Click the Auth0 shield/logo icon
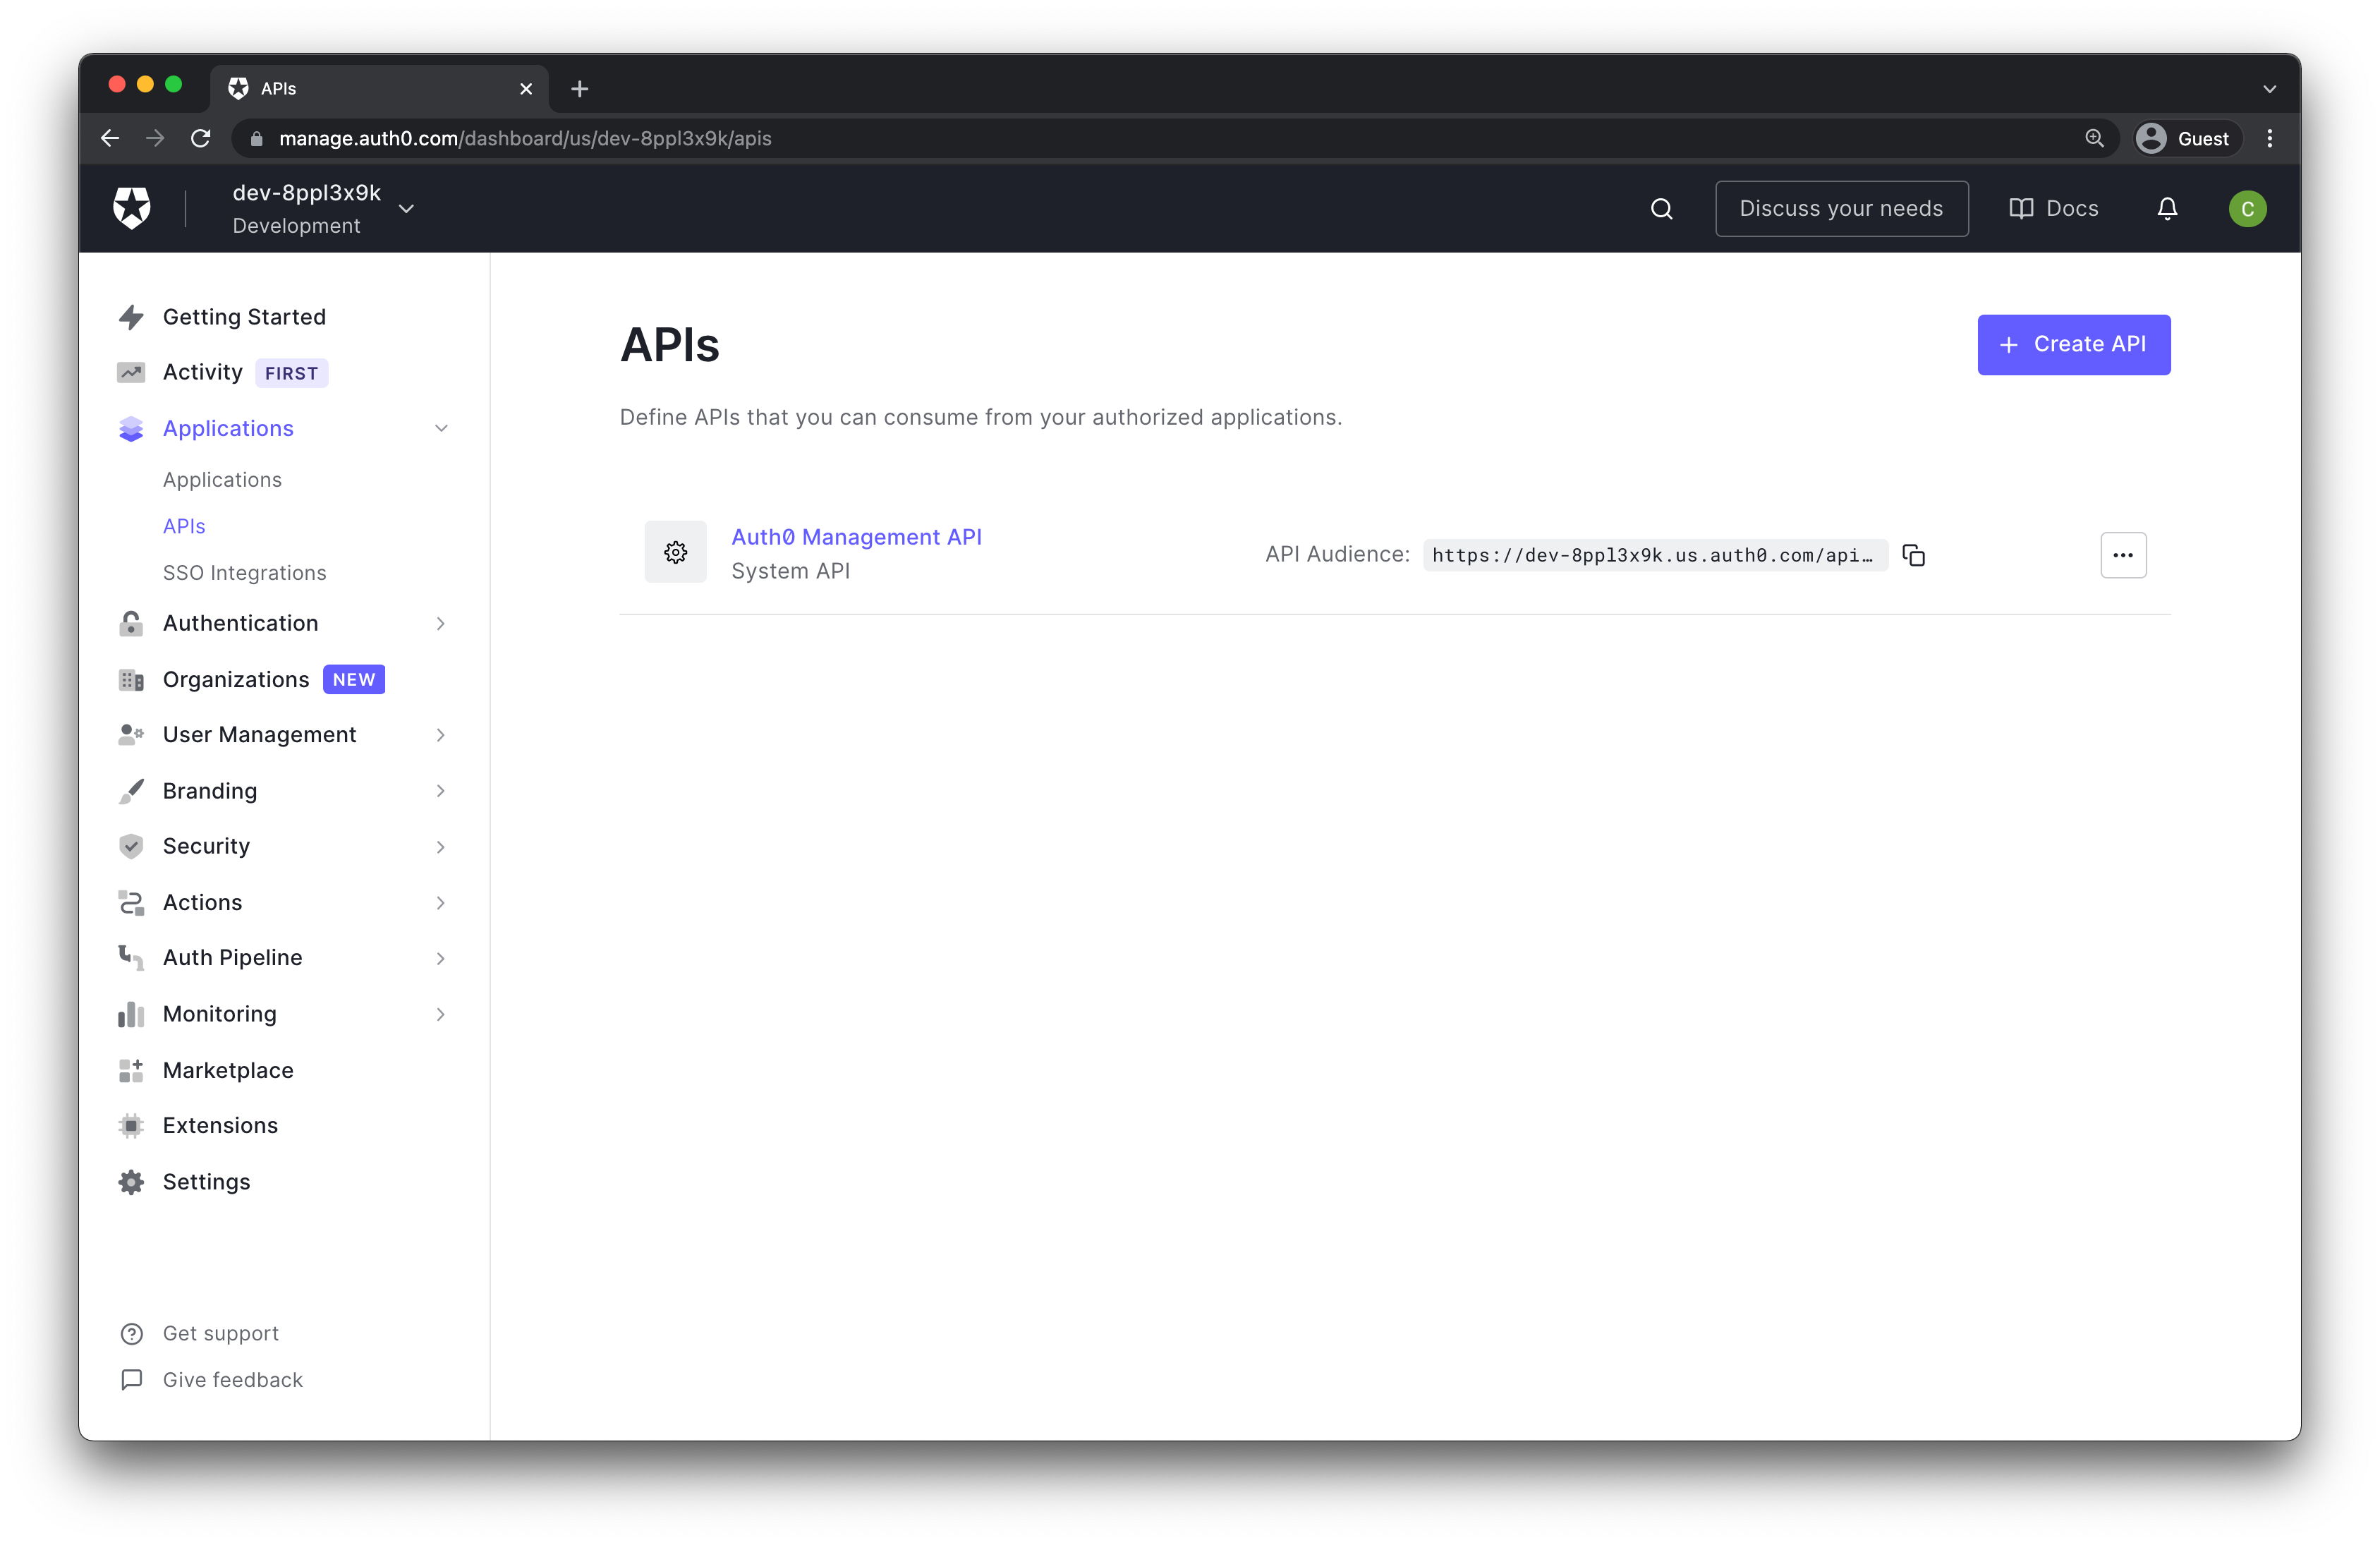This screenshot has width=2380, height=1545. pyautogui.click(x=132, y=208)
